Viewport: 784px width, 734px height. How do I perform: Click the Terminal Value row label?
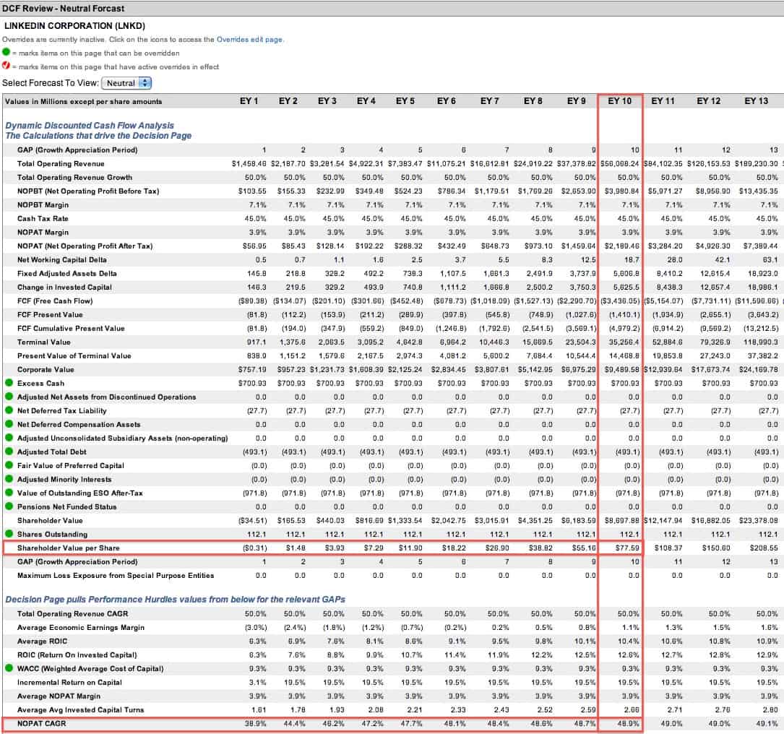44,342
